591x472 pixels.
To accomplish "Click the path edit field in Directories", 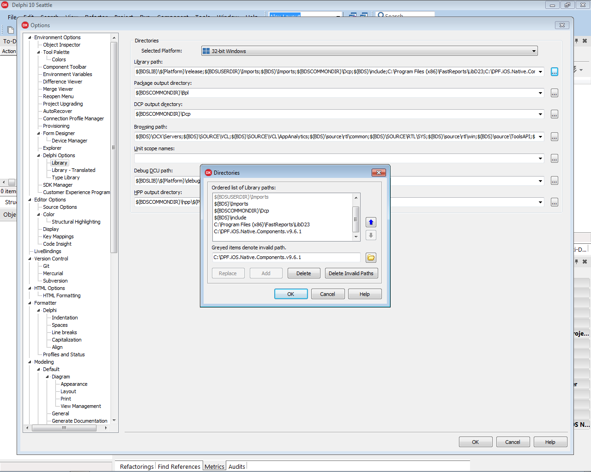I will [286, 258].
